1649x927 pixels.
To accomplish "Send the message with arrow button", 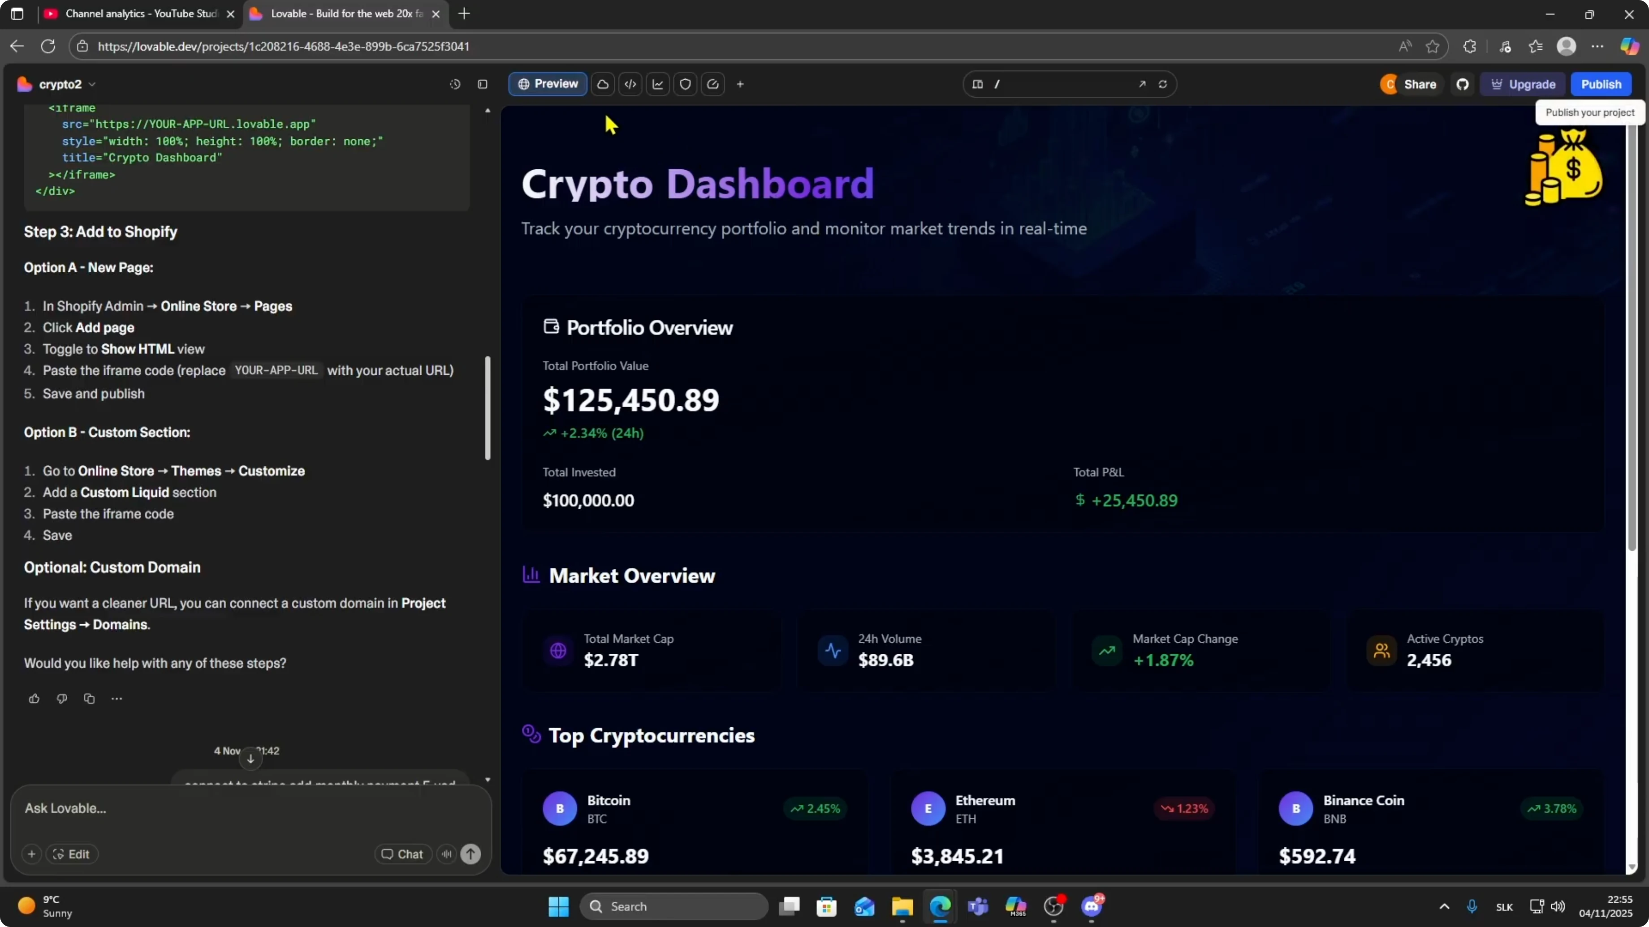I will coord(471,854).
